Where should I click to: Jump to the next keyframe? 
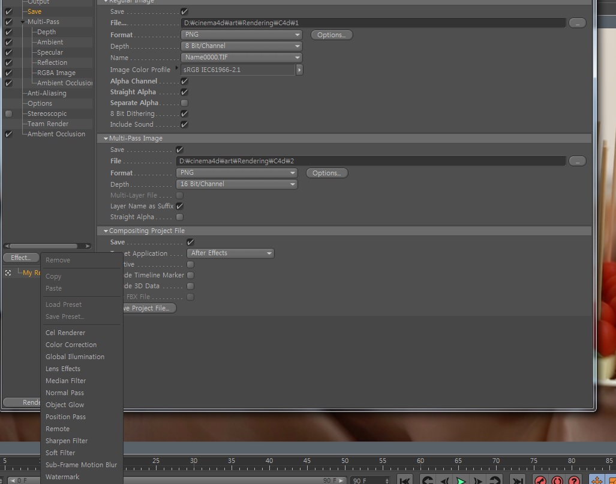click(x=495, y=480)
